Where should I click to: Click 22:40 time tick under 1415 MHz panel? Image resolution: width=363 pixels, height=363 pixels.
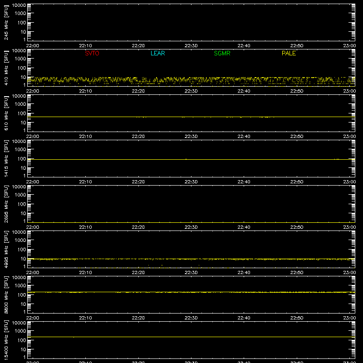[244, 182]
